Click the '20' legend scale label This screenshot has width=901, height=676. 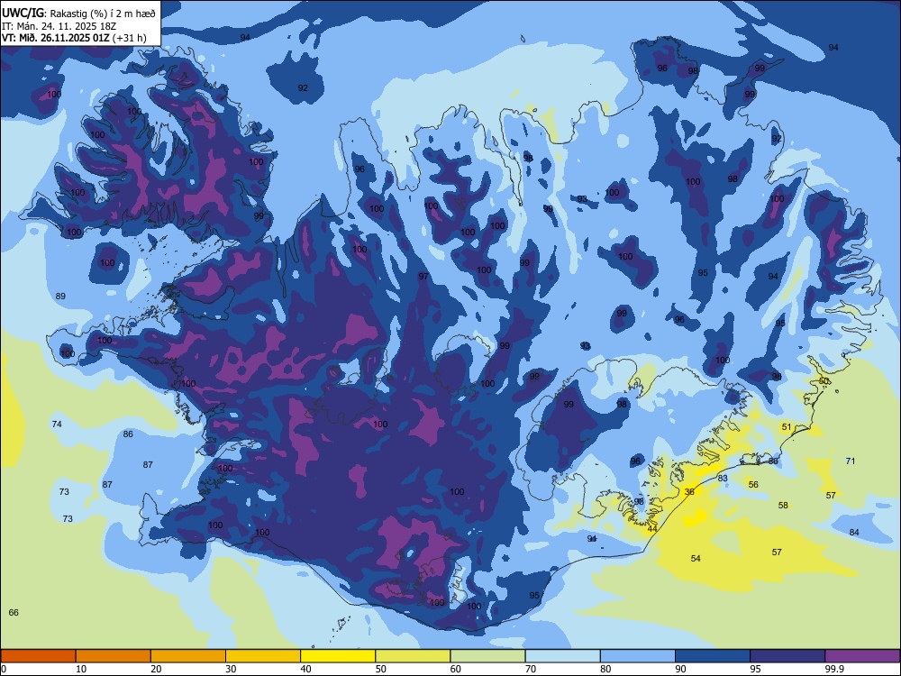pyautogui.click(x=156, y=669)
